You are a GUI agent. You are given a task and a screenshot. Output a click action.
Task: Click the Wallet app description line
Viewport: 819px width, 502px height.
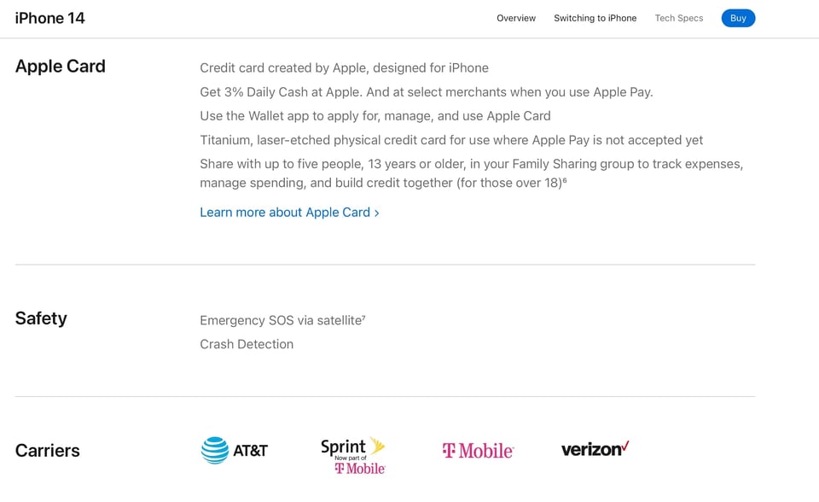click(x=375, y=115)
